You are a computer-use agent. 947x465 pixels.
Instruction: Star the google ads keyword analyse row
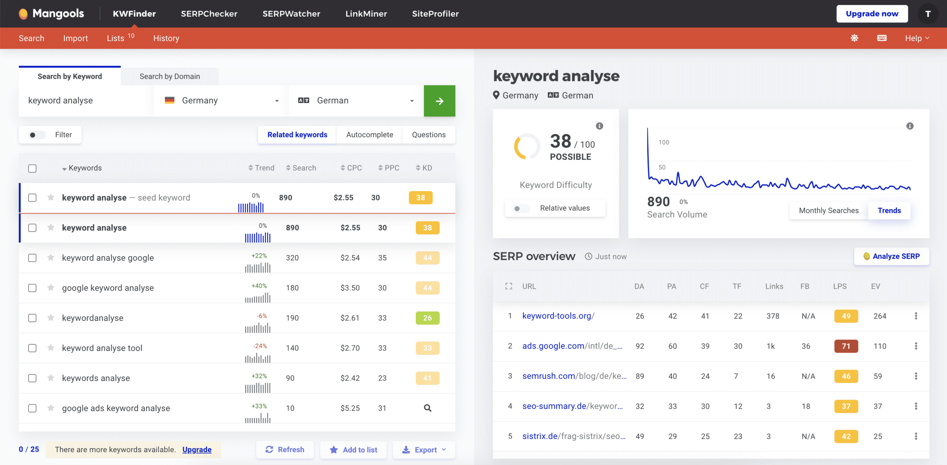tap(51, 408)
